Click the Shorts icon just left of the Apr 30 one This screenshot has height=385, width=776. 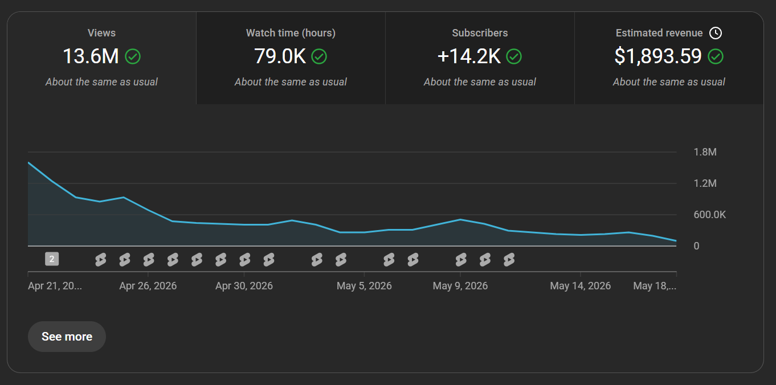pyautogui.click(x=220, y=260)
